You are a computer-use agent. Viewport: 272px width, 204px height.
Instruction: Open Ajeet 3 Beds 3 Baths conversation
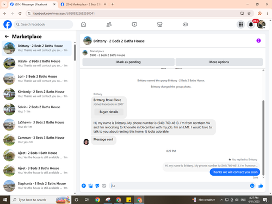point(36,170)
